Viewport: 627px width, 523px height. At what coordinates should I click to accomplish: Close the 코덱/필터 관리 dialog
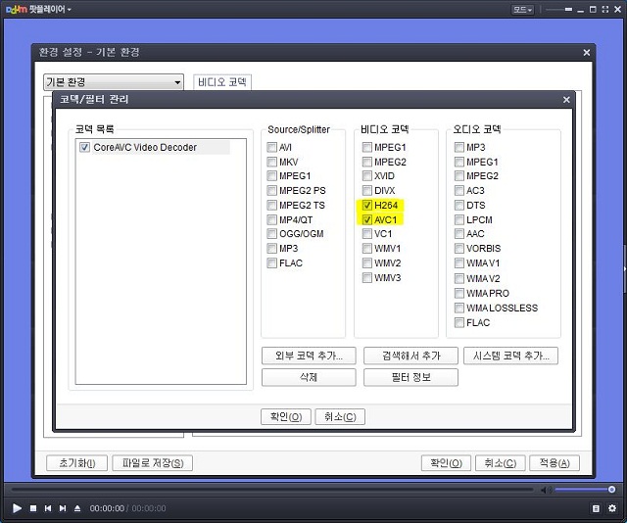tap(566, 100)
